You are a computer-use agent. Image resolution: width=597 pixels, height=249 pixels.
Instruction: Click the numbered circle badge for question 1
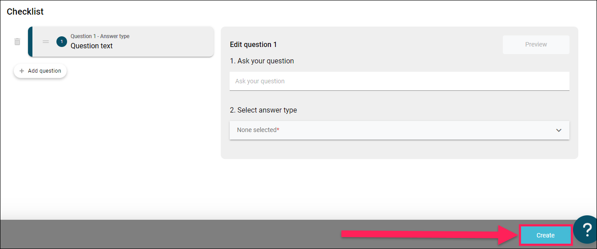click(62, 42)
